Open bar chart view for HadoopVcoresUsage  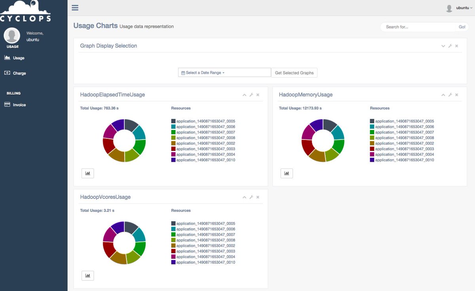pos(87,276)
